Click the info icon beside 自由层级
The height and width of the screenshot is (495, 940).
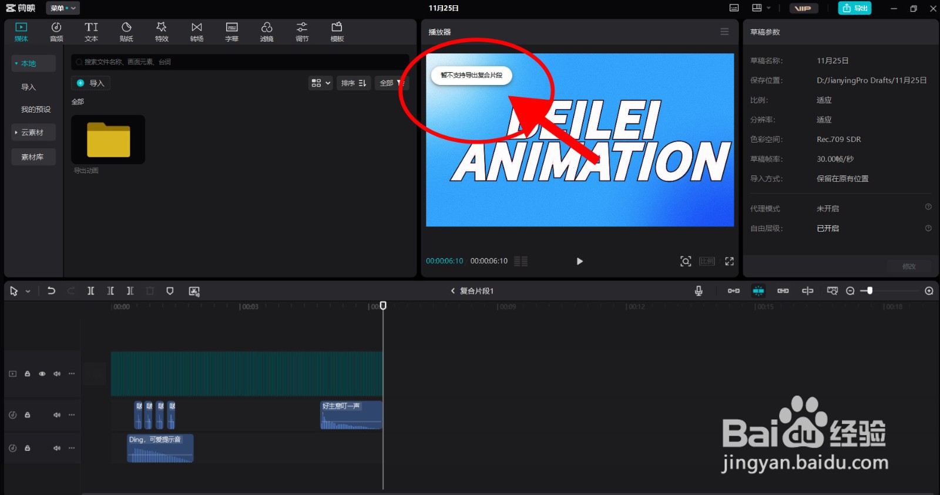(928, 228)
